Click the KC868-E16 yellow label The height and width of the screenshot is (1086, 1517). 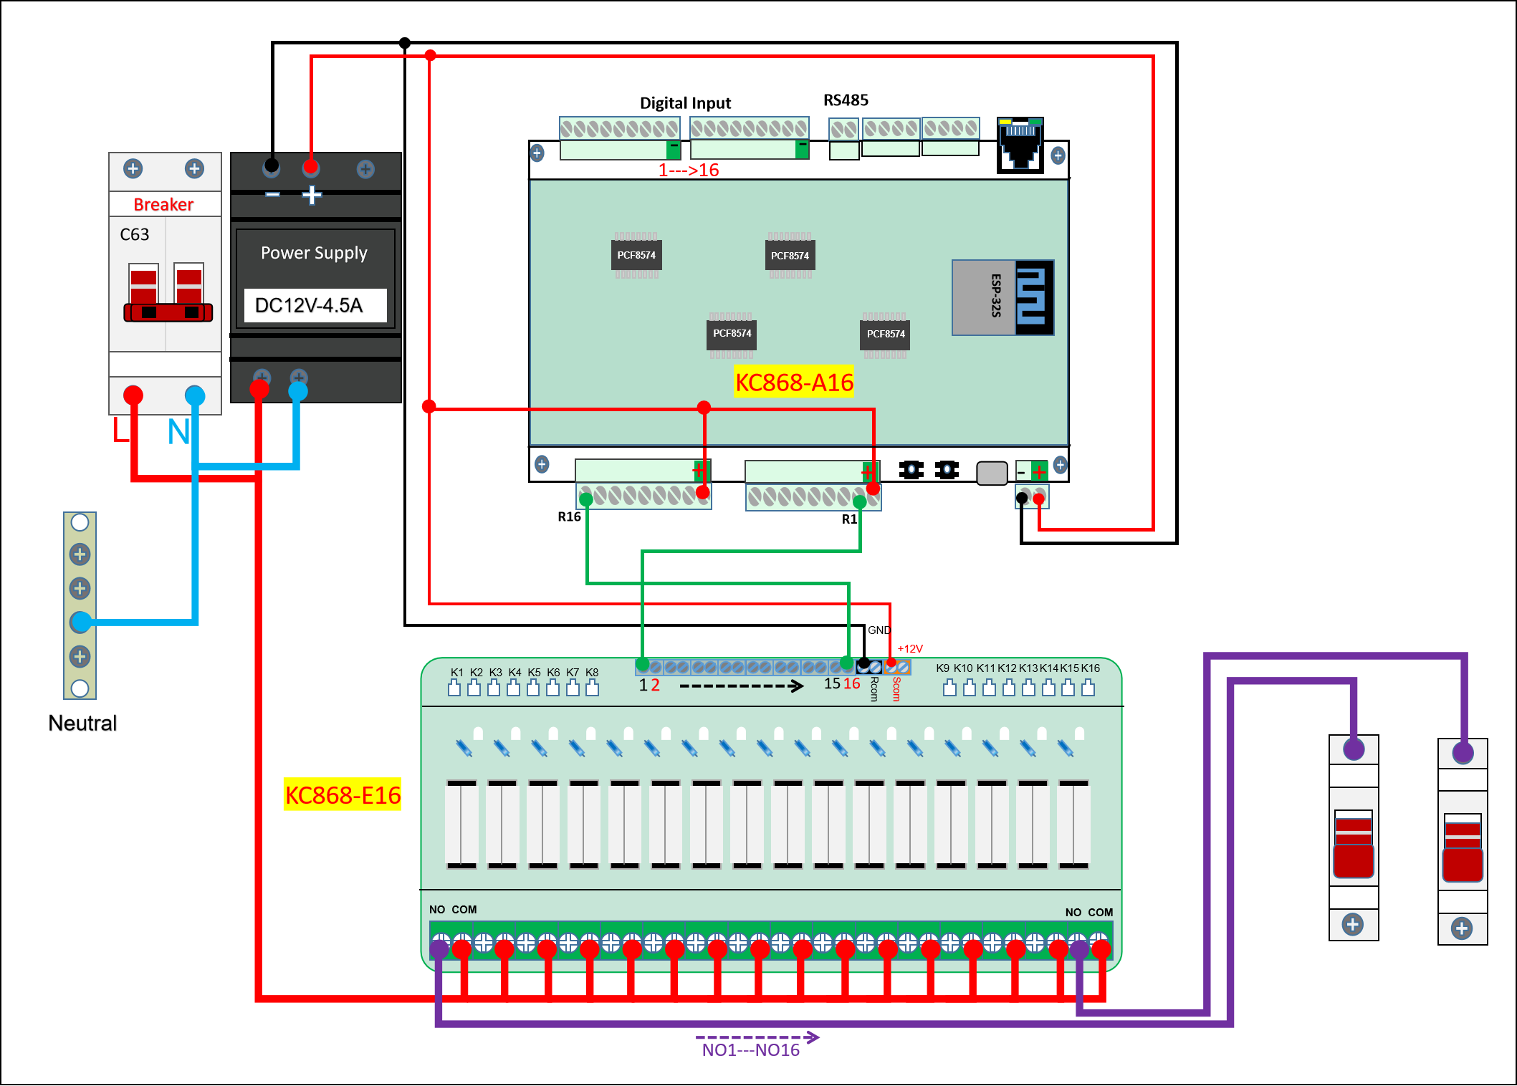343,795
